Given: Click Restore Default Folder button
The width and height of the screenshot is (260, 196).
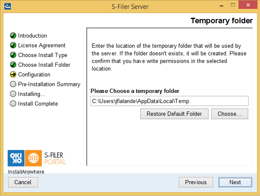Looking at the screenshot, I should click(x=174, y=114).
